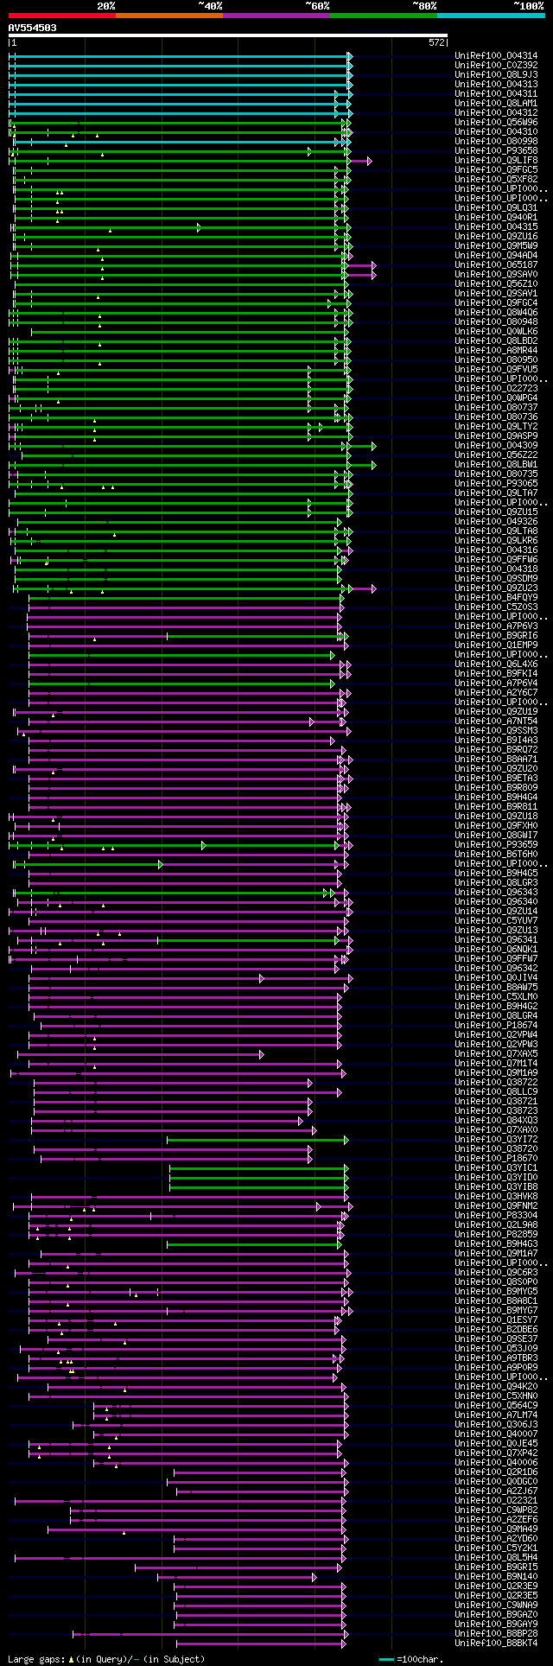Click the query end position 572

436,42
